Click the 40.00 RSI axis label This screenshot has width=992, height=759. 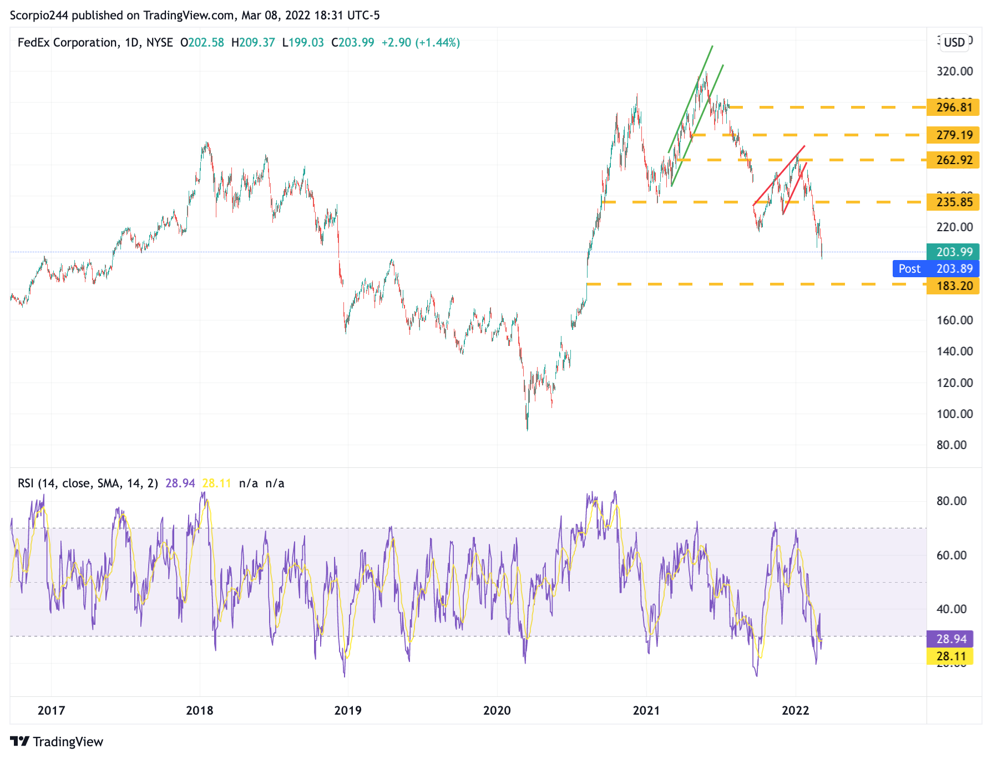click(x=951, y=609)
